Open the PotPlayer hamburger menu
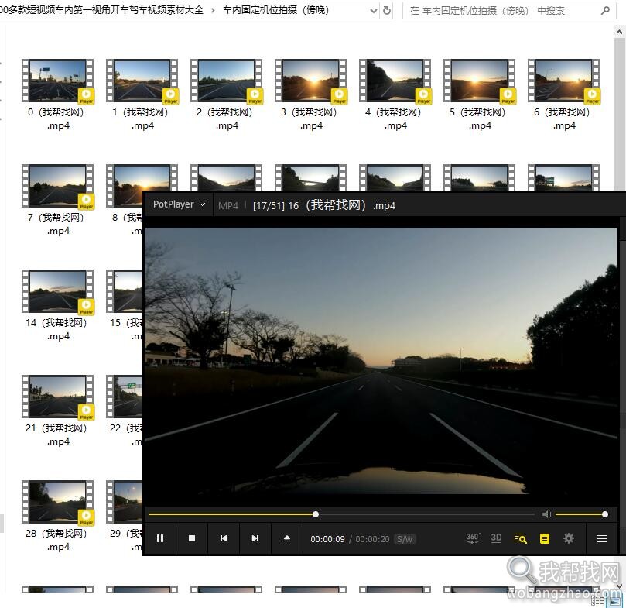The image size is (626, 608). [602, 539]
